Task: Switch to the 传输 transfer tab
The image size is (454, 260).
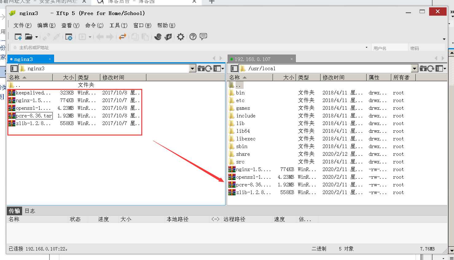Action: (x=14, y=211)
